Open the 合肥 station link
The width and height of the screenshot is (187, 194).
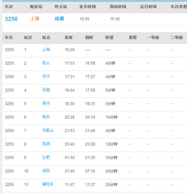(46, 157)
